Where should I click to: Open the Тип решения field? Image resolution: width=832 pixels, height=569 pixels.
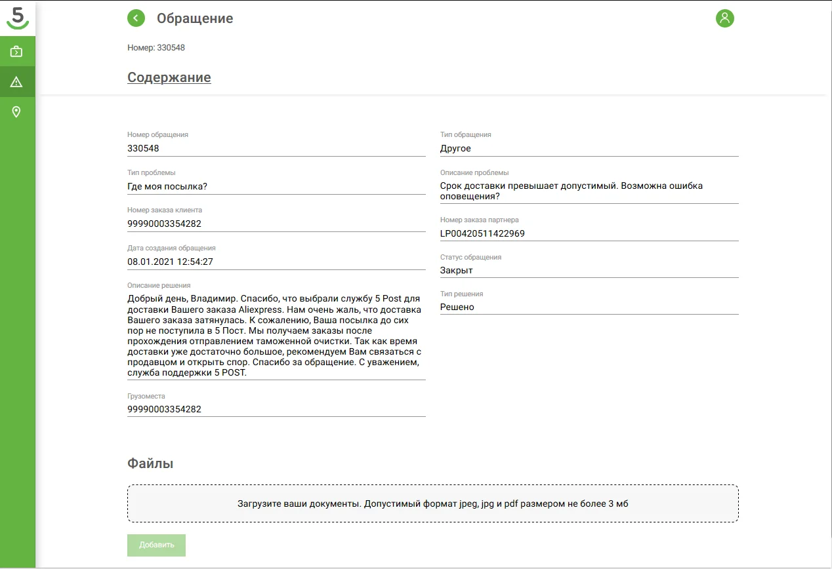(x=589, y=307)
